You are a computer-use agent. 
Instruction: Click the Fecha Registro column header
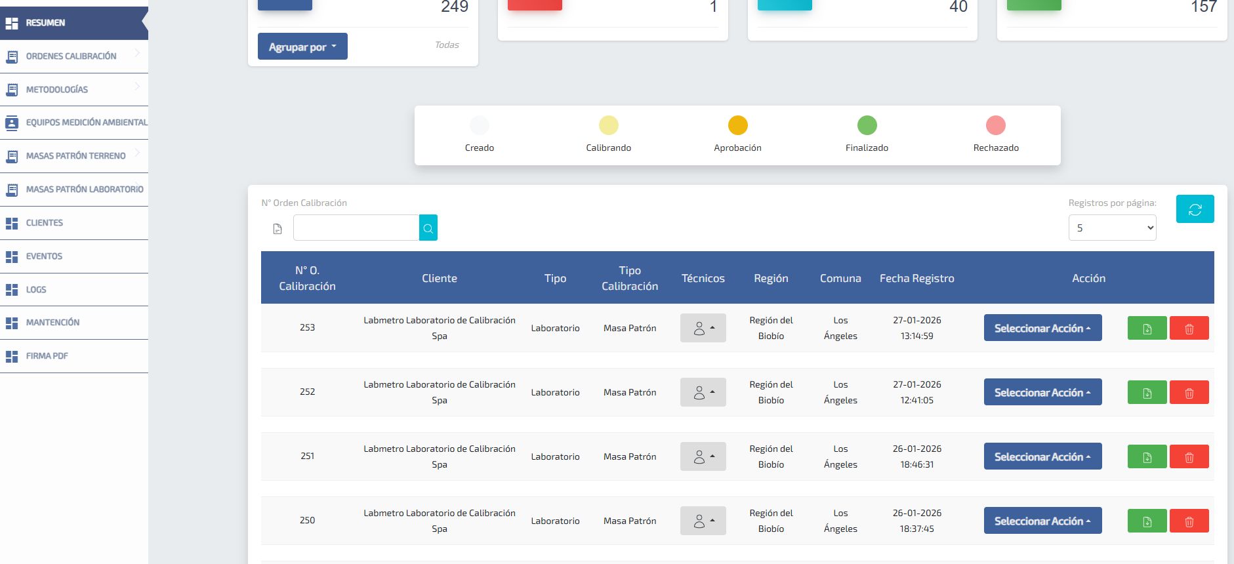click(917, 278)
